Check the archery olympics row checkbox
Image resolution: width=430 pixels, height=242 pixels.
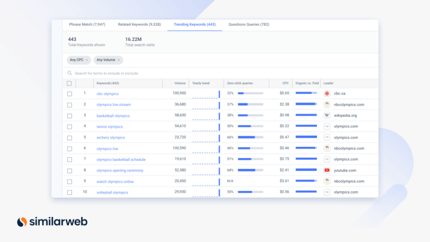point(70,138)
